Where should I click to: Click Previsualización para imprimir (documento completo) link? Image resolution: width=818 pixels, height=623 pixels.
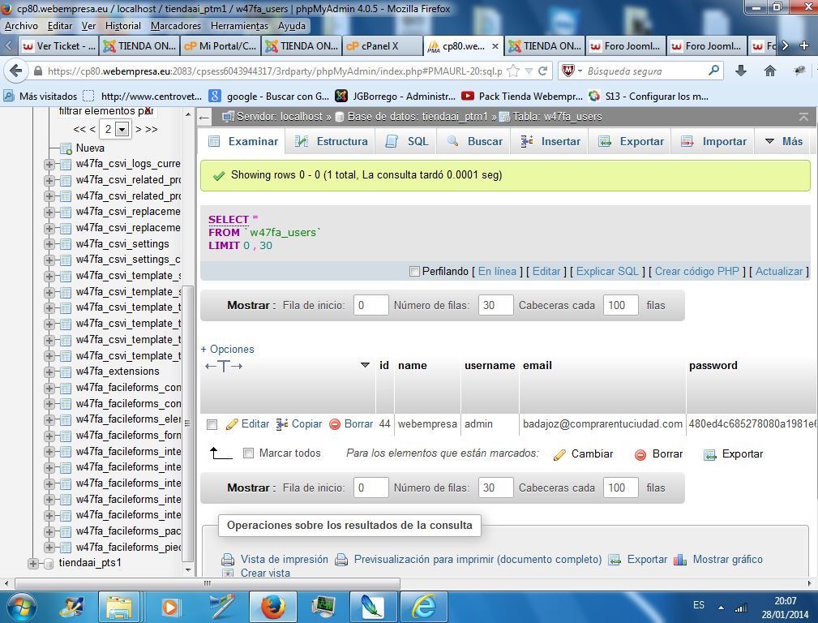(x=478, y=560)
